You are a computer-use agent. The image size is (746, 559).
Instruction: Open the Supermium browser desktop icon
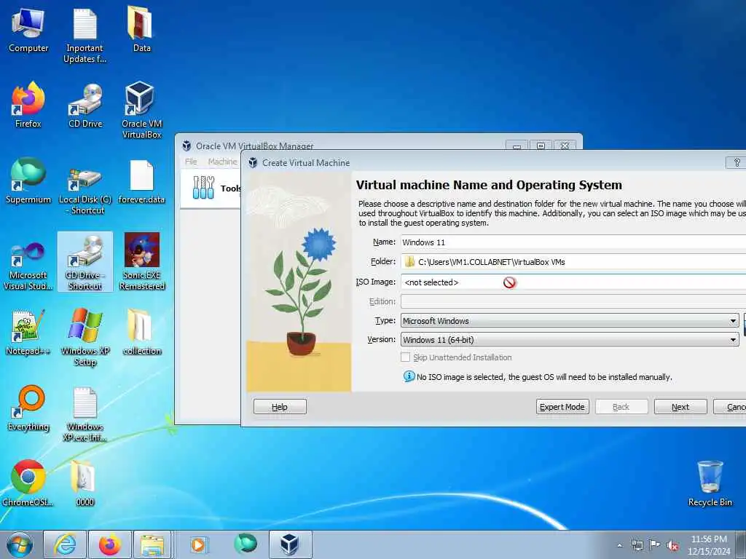(28, 181)
